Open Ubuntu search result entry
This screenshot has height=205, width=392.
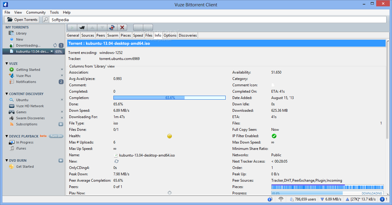click(x=22, y=100)
